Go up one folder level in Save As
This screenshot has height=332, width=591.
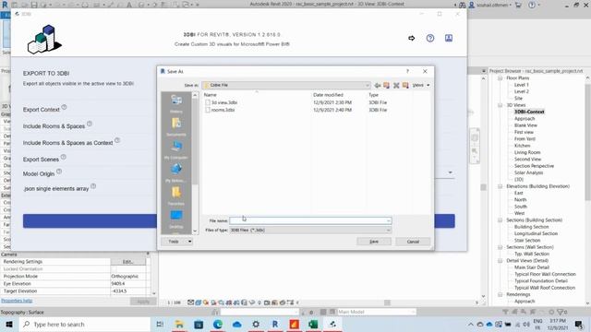(386, 86)
